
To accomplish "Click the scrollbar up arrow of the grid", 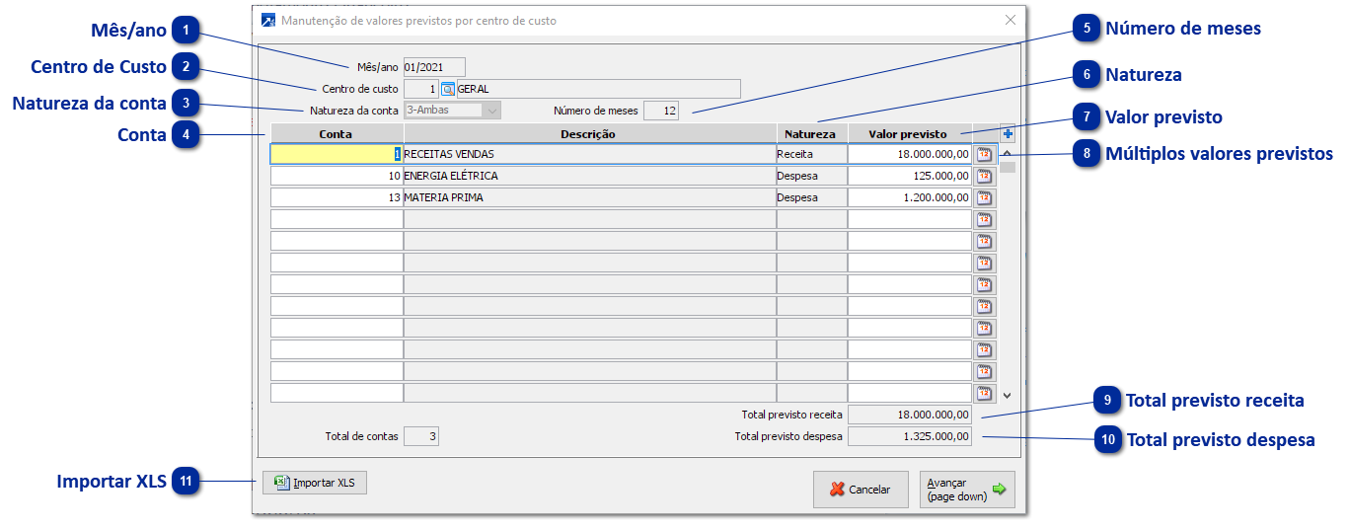I will pos(1007,153).
